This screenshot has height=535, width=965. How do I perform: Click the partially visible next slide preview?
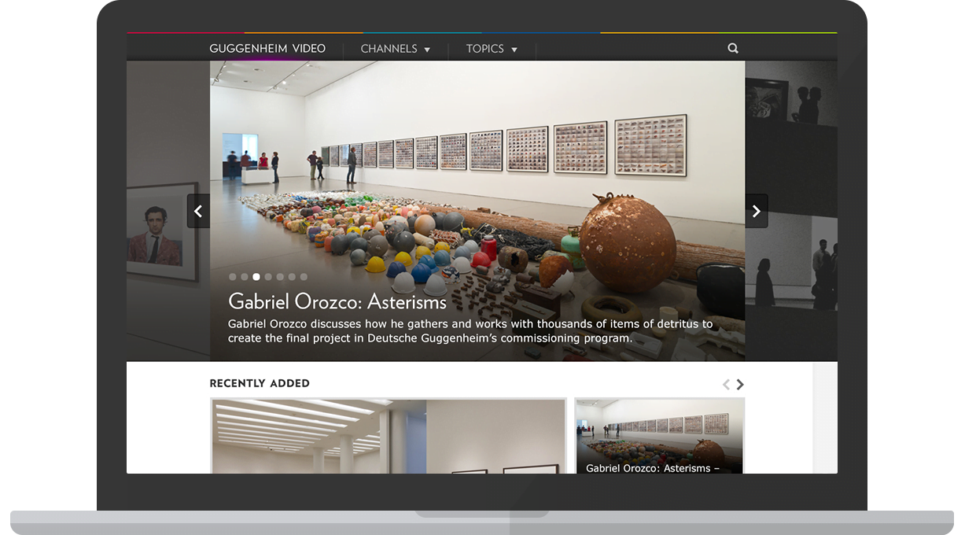tap(794, 211)
